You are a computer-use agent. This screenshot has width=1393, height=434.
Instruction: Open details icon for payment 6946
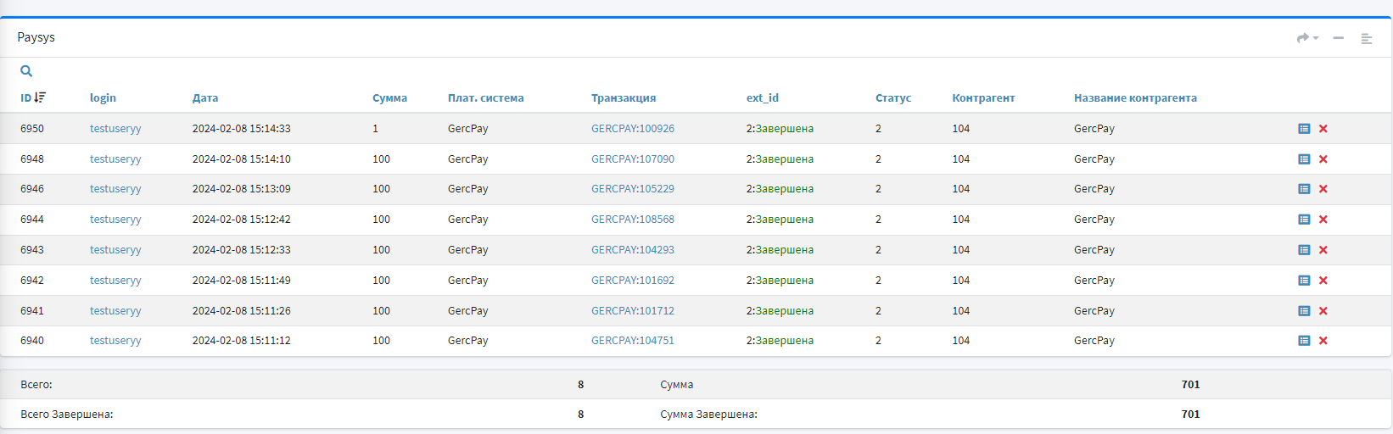pyautogui.click(x=1304, y=189)
